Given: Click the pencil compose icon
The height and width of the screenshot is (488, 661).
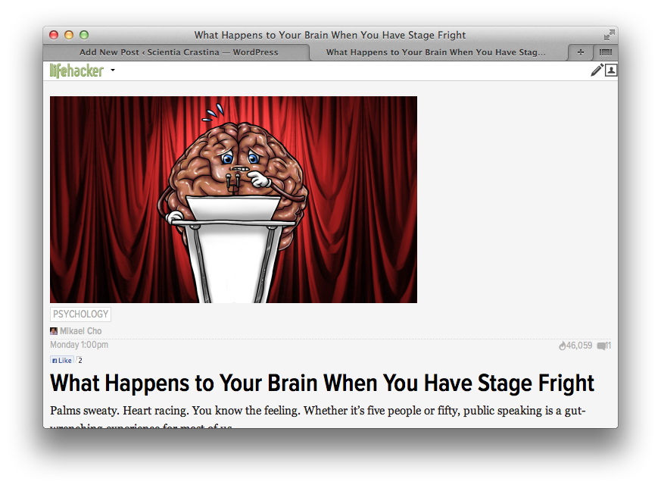Looking at the screenshot, I should 597,70.
